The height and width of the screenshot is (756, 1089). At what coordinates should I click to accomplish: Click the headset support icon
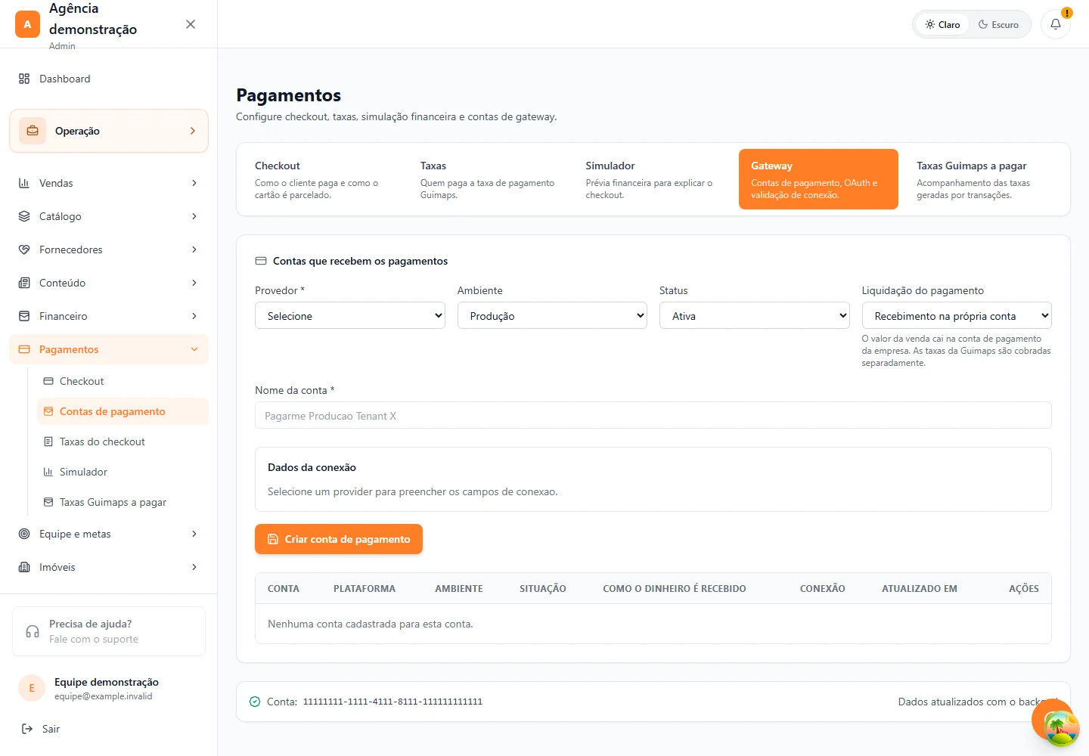point(33,631)
